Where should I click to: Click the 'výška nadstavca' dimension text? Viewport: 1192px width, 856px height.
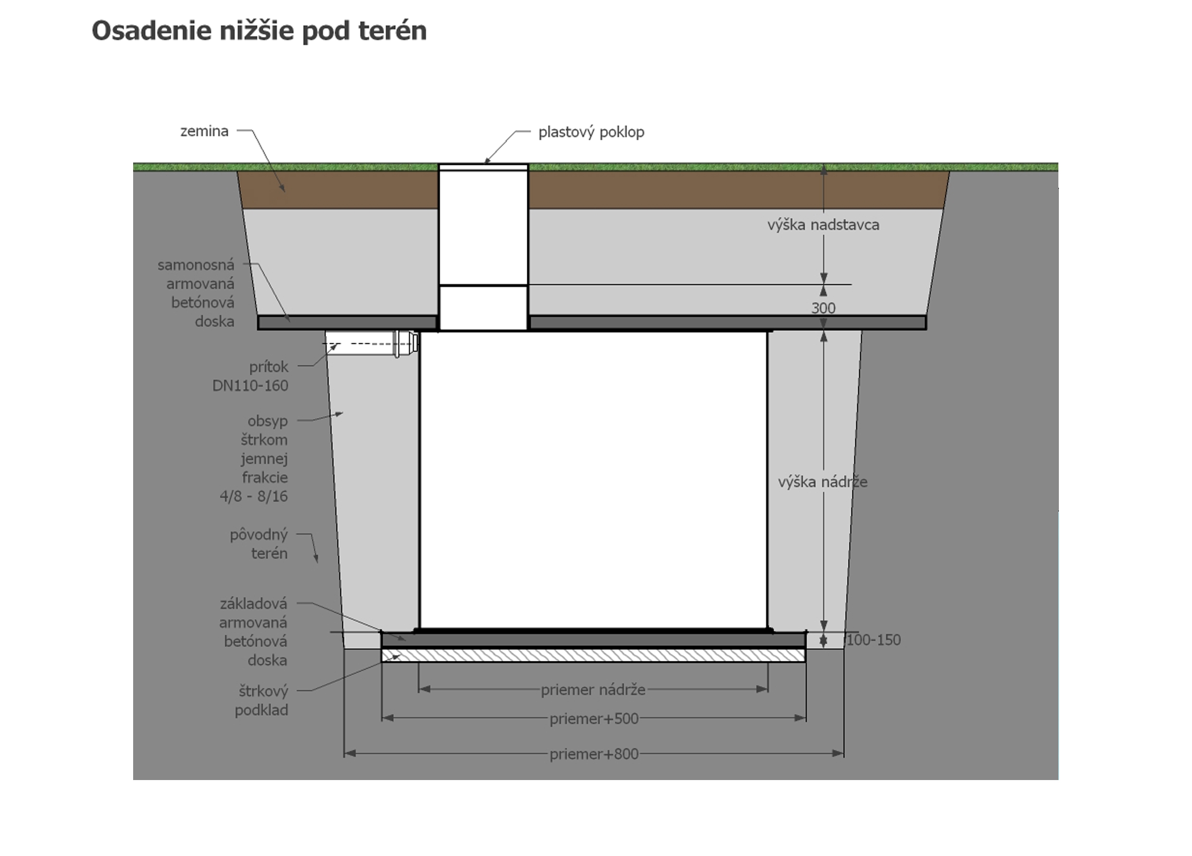823,225
